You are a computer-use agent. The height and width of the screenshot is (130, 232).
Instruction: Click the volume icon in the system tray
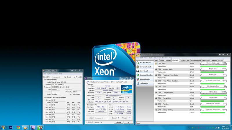pyautogui.click(x=219, y=128)
